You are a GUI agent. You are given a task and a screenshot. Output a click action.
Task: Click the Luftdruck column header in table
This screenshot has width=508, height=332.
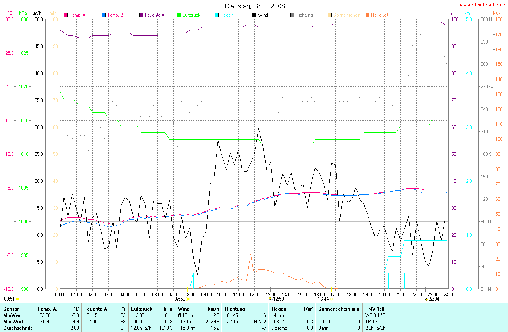[142, 309]
